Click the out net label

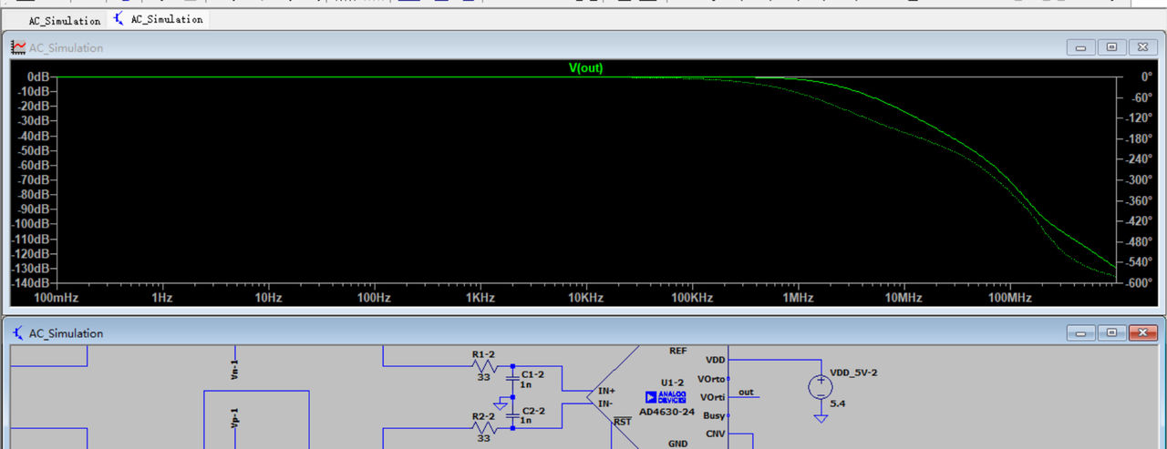[747, 393]
